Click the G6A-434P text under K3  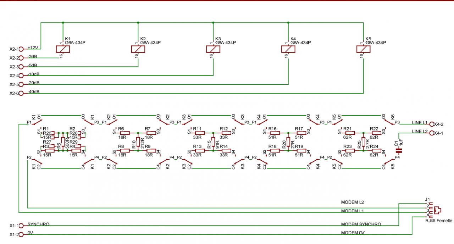pyautogui.click(x=226, y=43)
